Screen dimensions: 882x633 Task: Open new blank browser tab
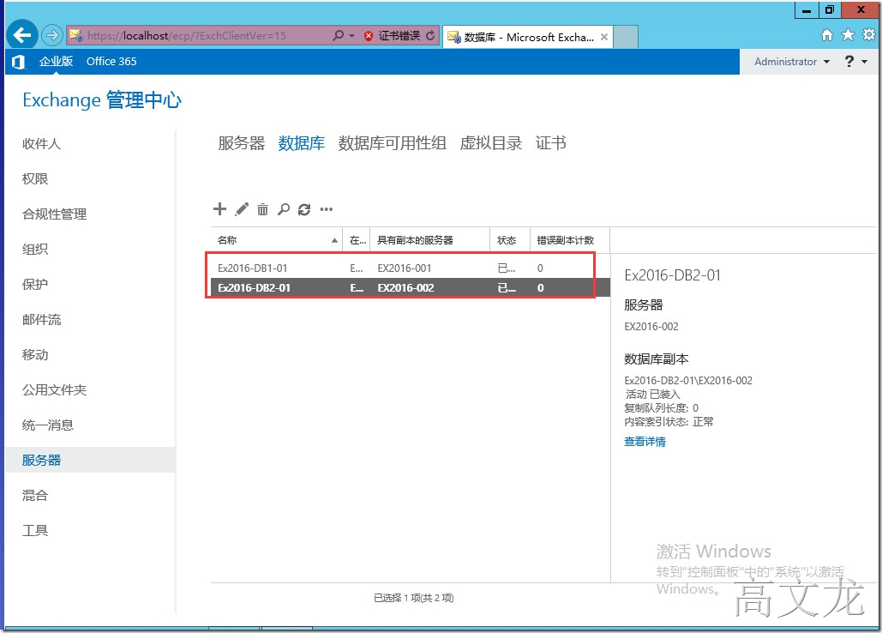pos(626,37)
